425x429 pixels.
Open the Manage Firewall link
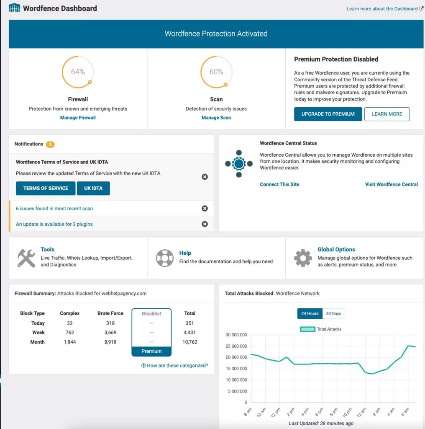[78, 118]
